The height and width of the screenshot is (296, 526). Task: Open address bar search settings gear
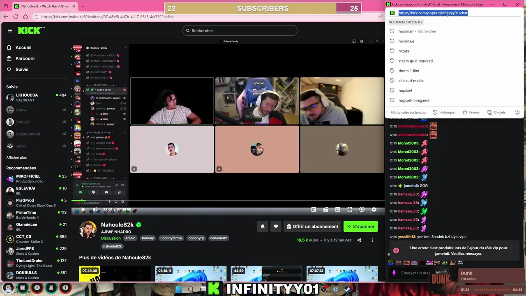(517, 112)
